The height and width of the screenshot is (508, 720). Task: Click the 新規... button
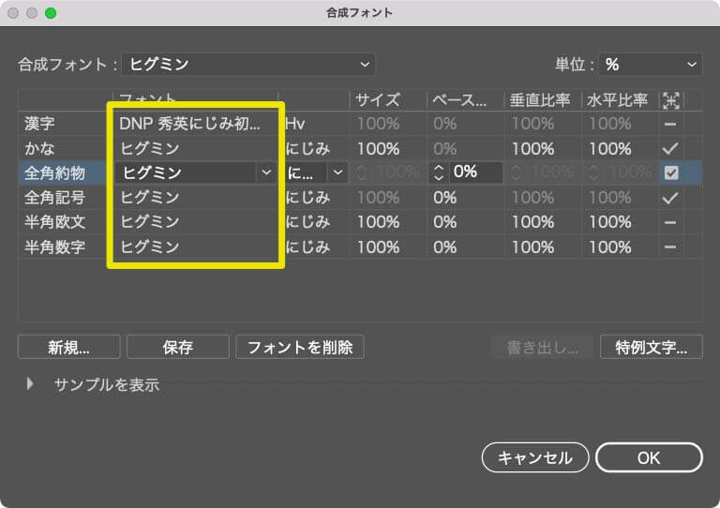[68, 347]
